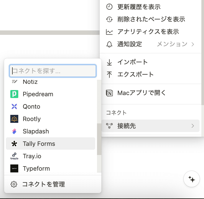Choose エクスポート from the menu
This screenshot has width=204, height=199.
click(150, 74)
